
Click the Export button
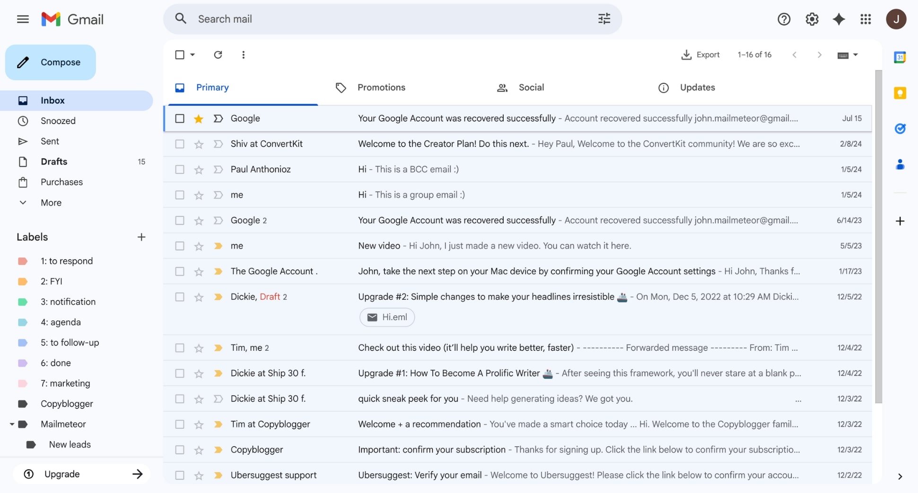pyautogui.click(x=700, y=54)
